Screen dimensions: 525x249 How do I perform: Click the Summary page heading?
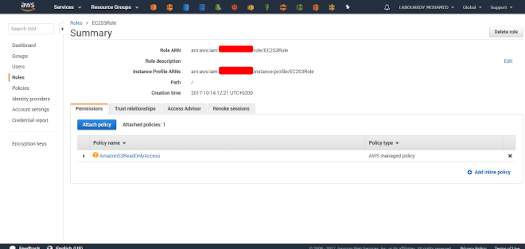coord(91,33)
